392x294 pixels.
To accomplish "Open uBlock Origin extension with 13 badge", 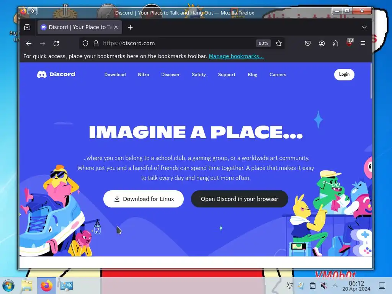I will point(349,43).
